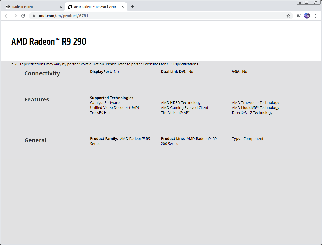Select the AMD Radeon R9 290 tab
322x245 pixels.
pyautogui.click(x=96, y=7)
